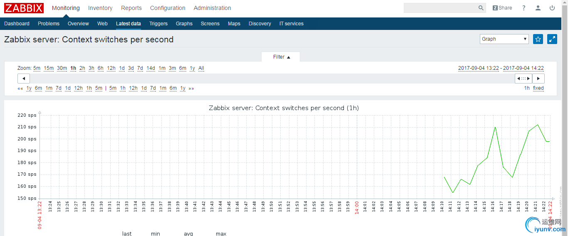Add graph to favourites with star icon
The height and width of the screenshot is (236, 568).
pos(538,39)
